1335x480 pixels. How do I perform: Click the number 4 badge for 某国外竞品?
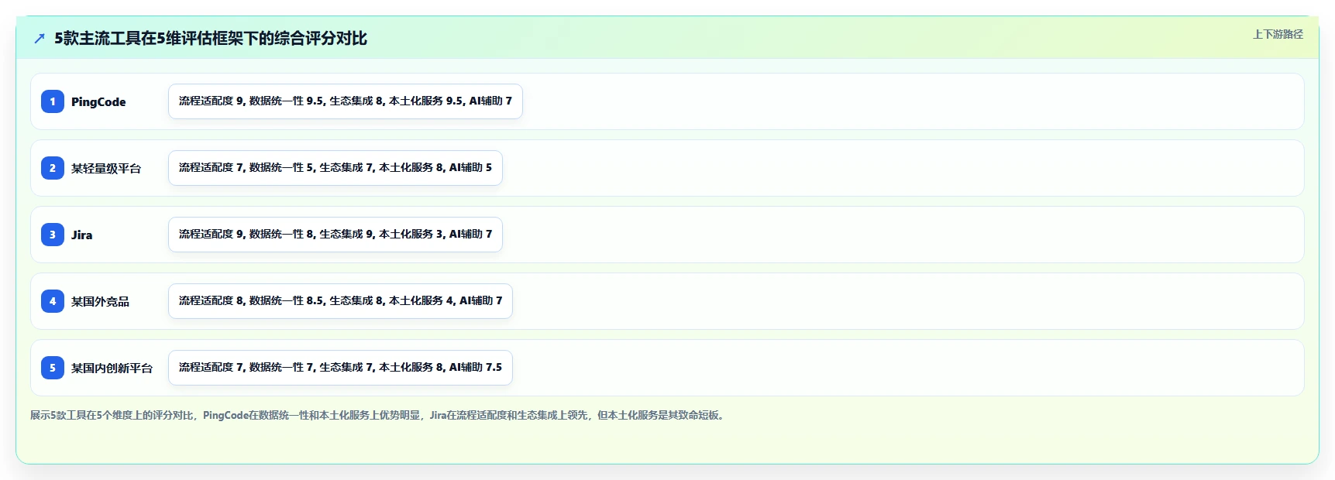(x=53, y=301)
